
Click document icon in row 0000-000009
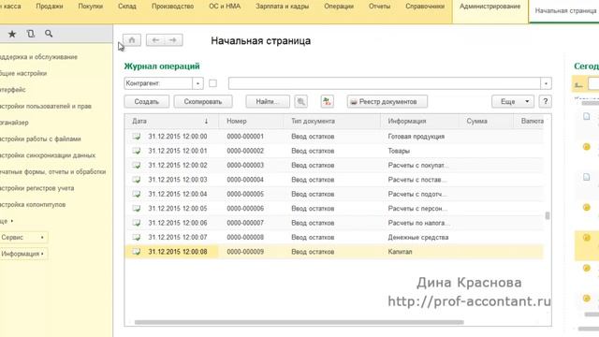click(x=137, y=252)
